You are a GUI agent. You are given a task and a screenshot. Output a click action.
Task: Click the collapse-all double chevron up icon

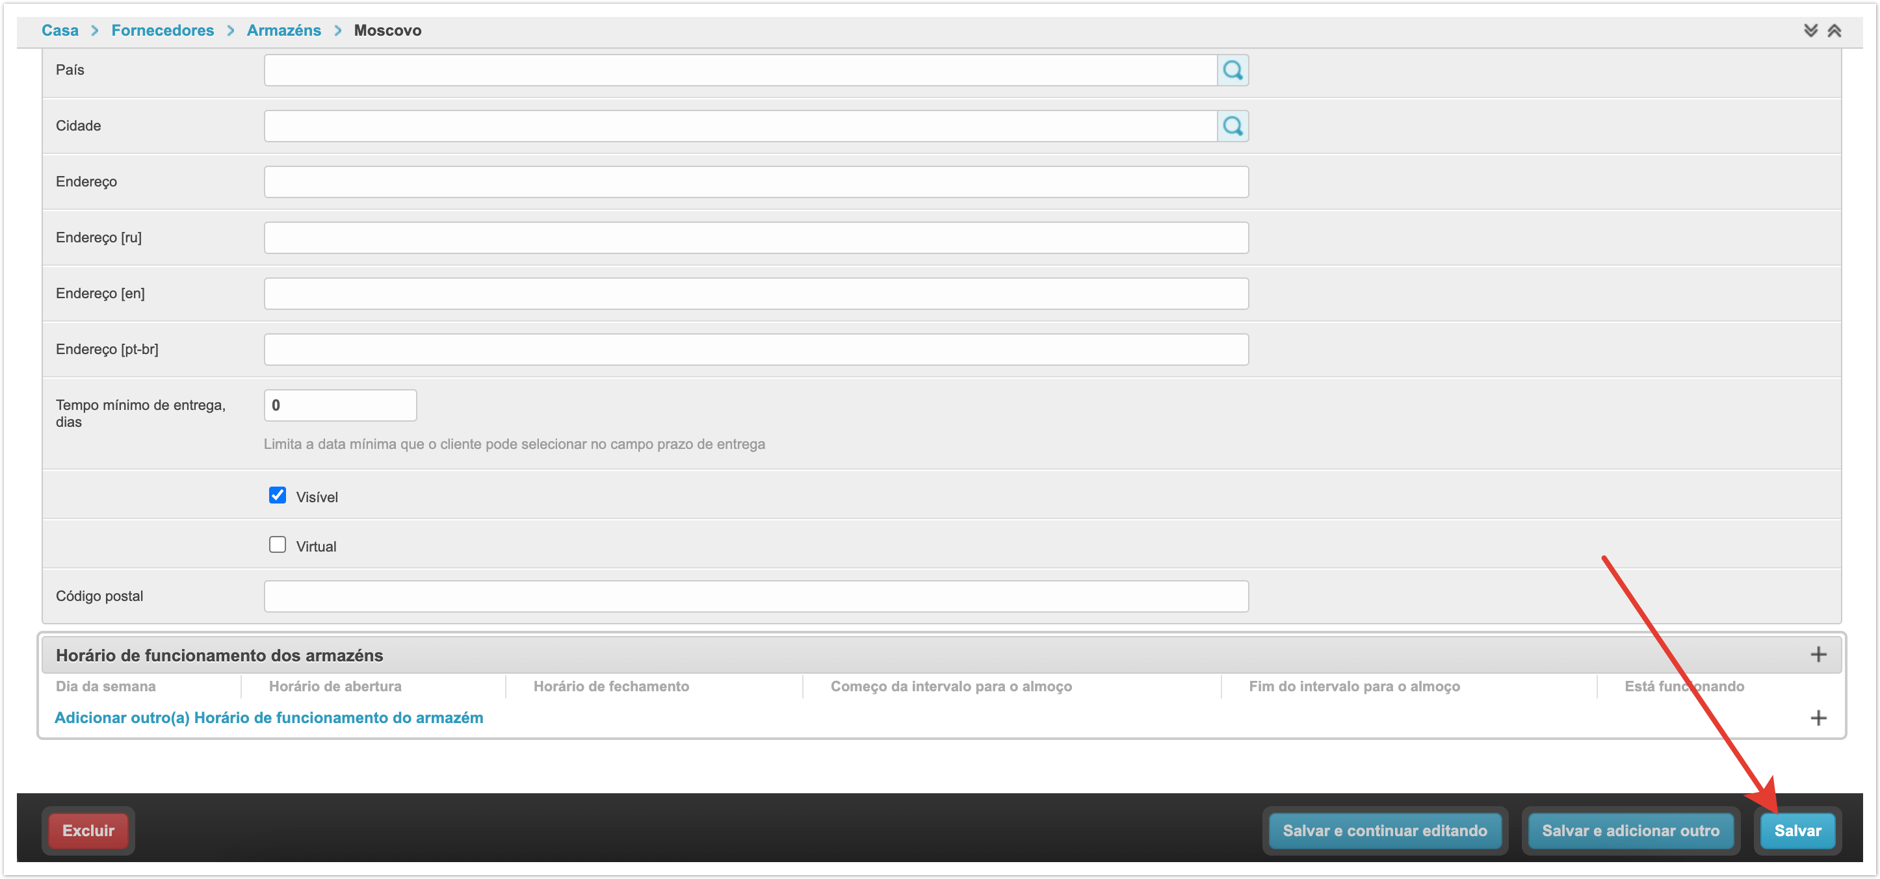(x=1834, y=31)
